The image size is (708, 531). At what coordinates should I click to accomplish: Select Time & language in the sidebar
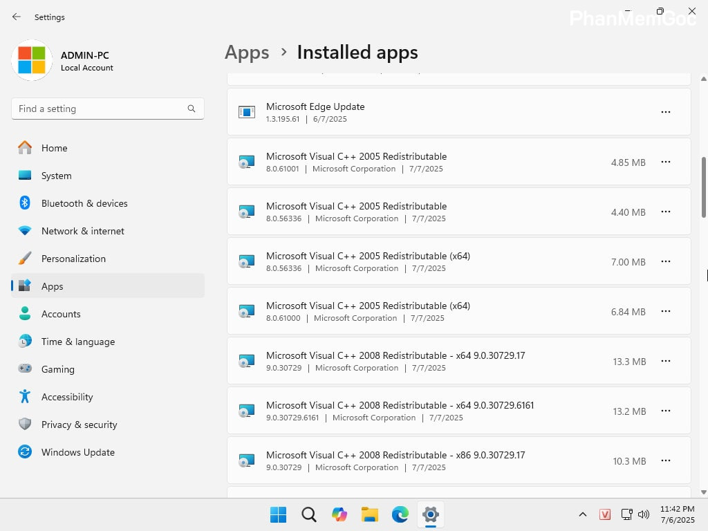point(77,342)
